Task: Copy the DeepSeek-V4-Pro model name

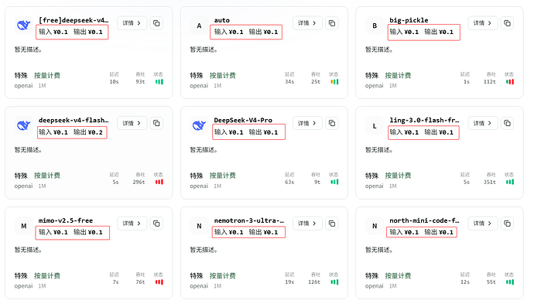Action: [x=332, y=123]
